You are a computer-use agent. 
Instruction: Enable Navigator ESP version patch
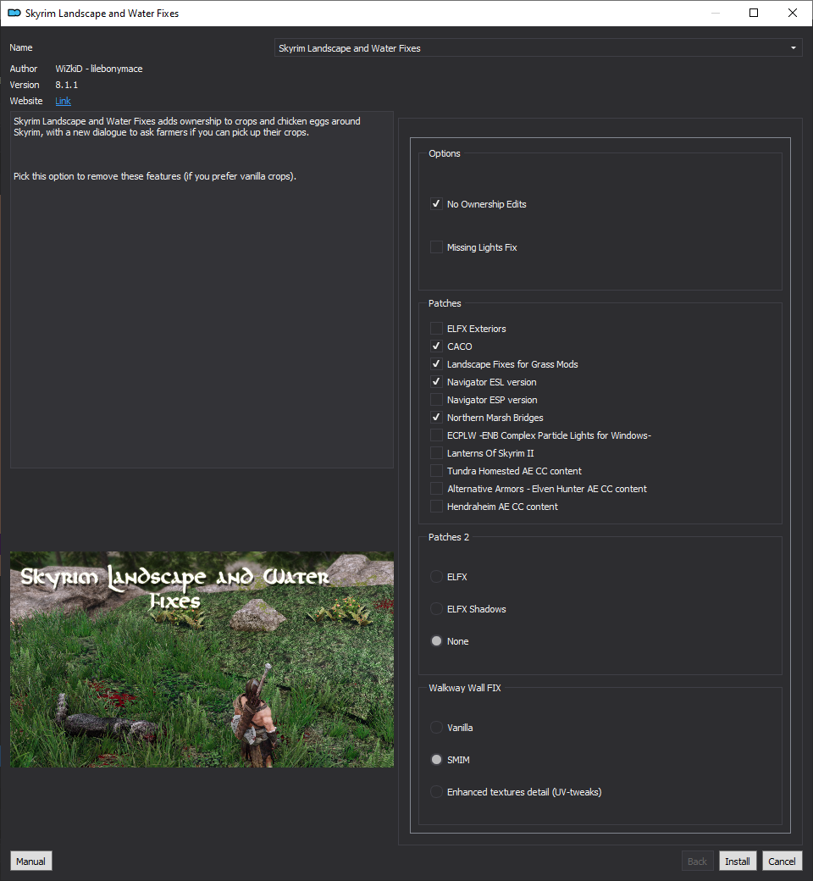click(436, 400)
